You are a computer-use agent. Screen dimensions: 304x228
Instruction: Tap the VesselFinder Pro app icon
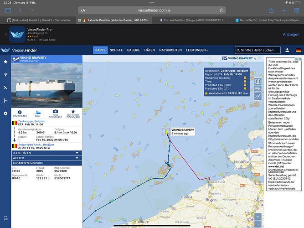17,34
